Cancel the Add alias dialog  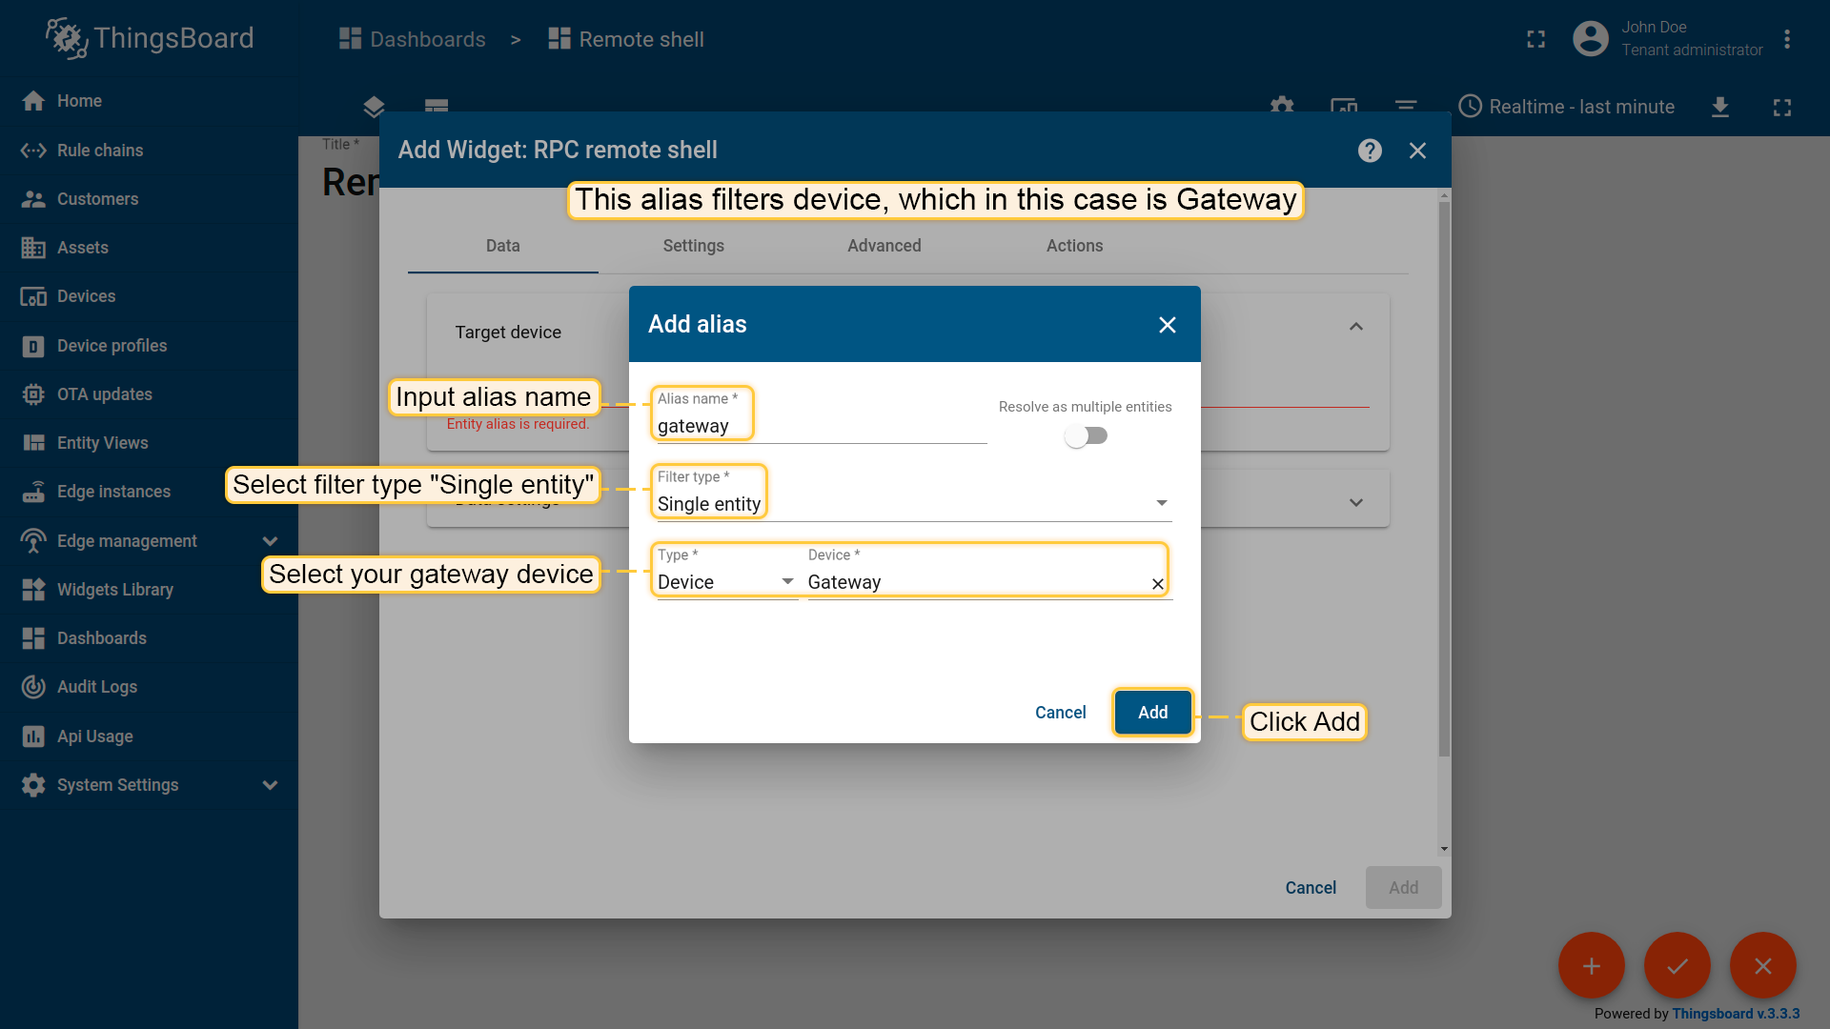1060,713
